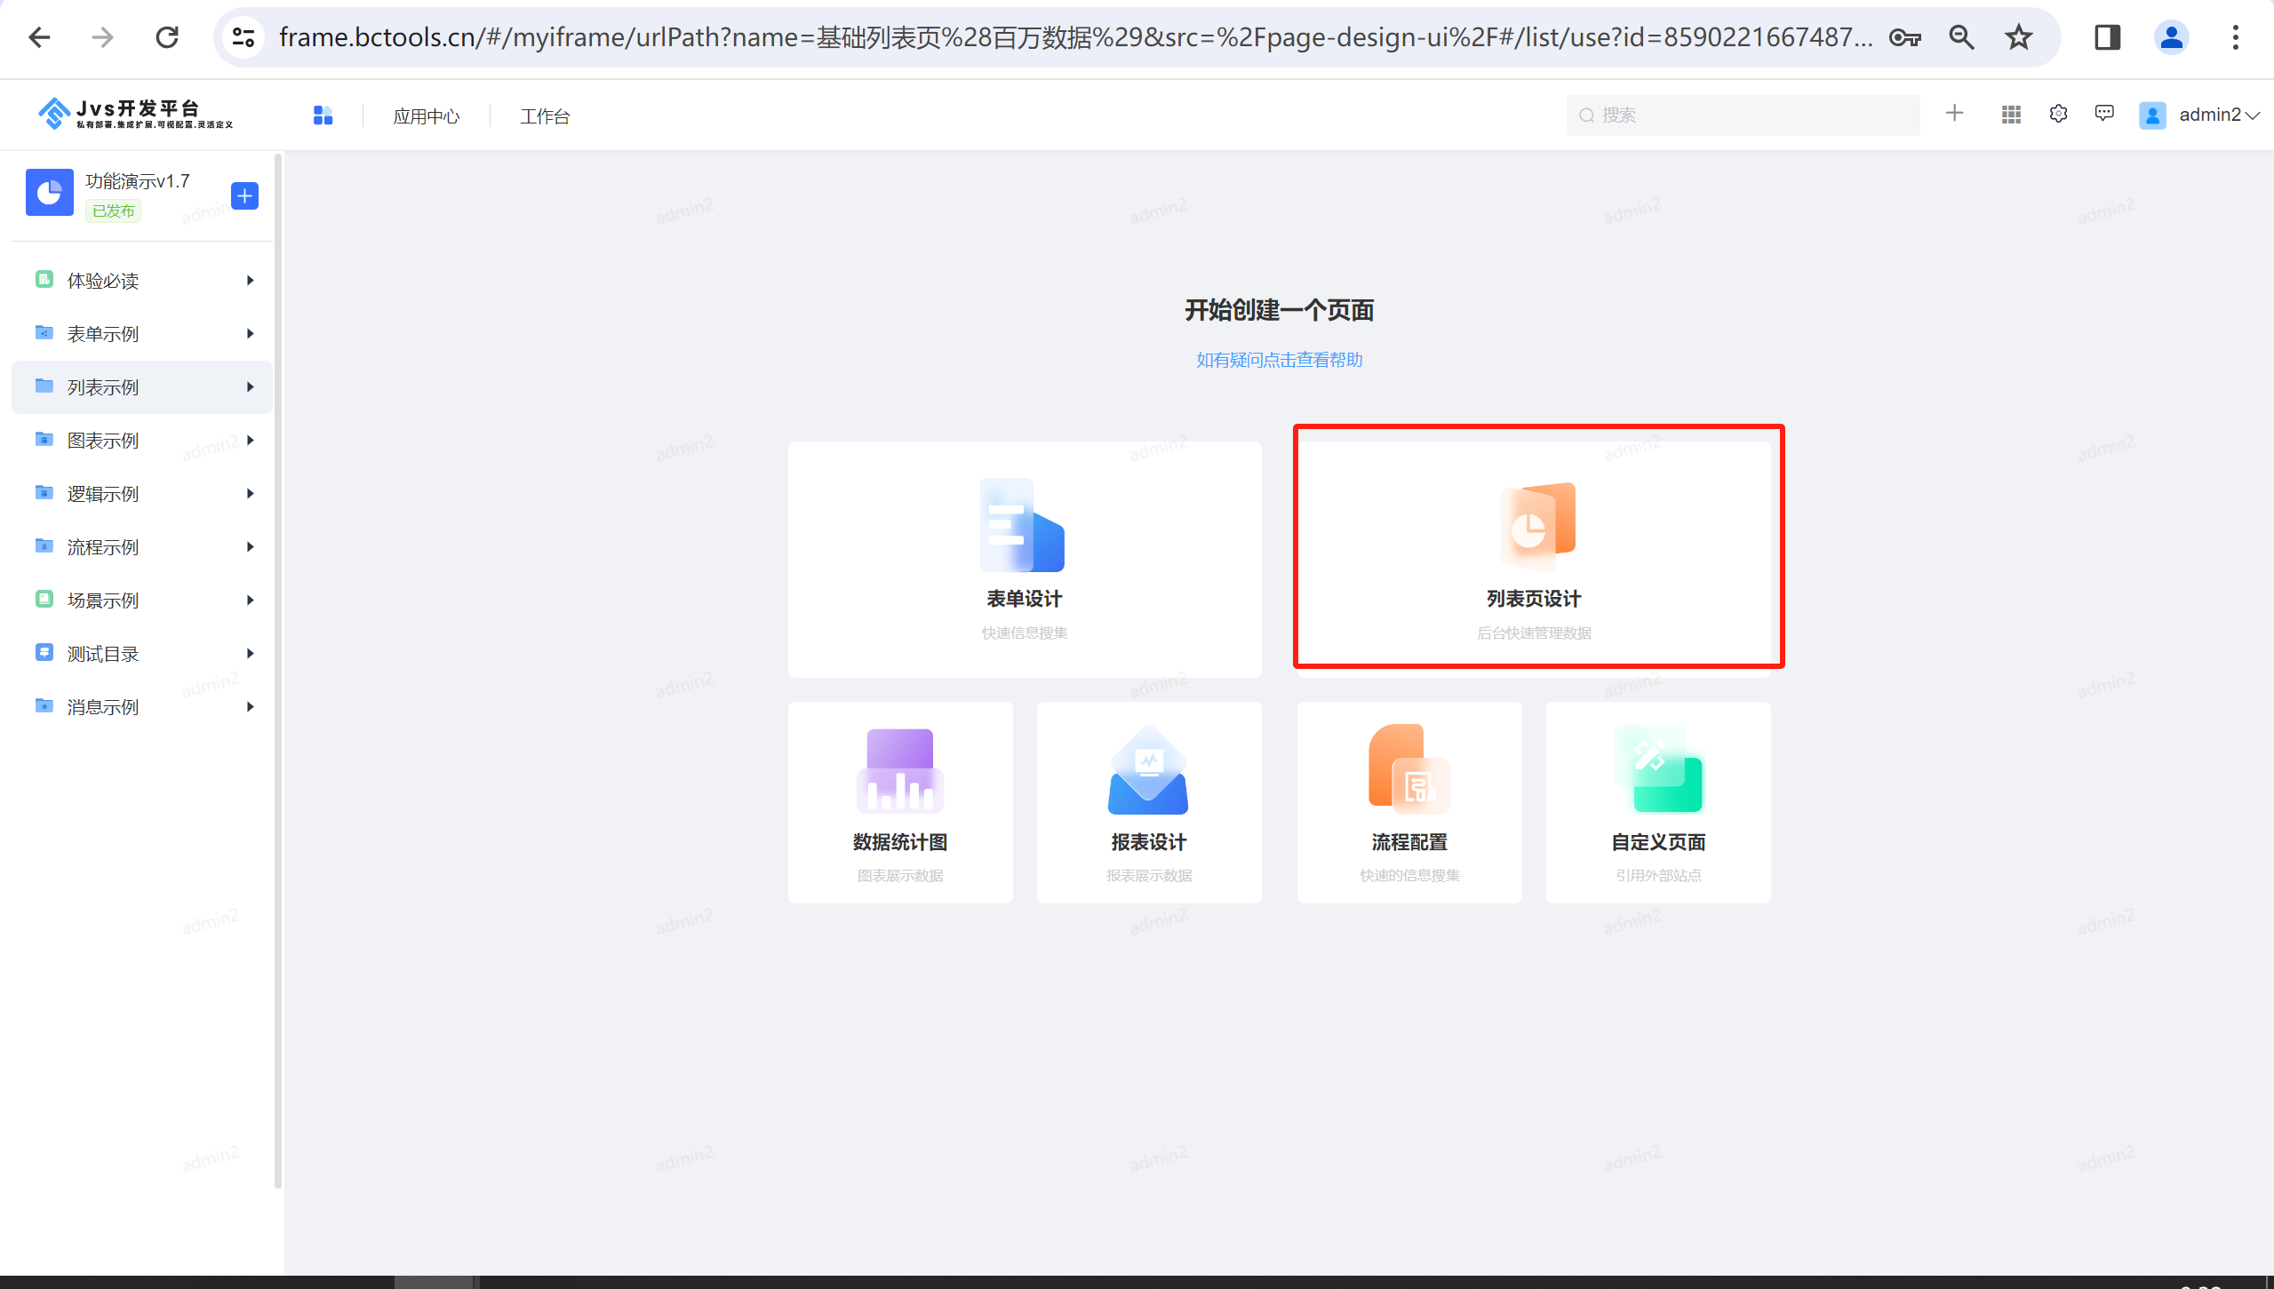Expand the 体验必读 menu arrow
The height and width of the screenshot is (1289, 2274).
(251, 281)
